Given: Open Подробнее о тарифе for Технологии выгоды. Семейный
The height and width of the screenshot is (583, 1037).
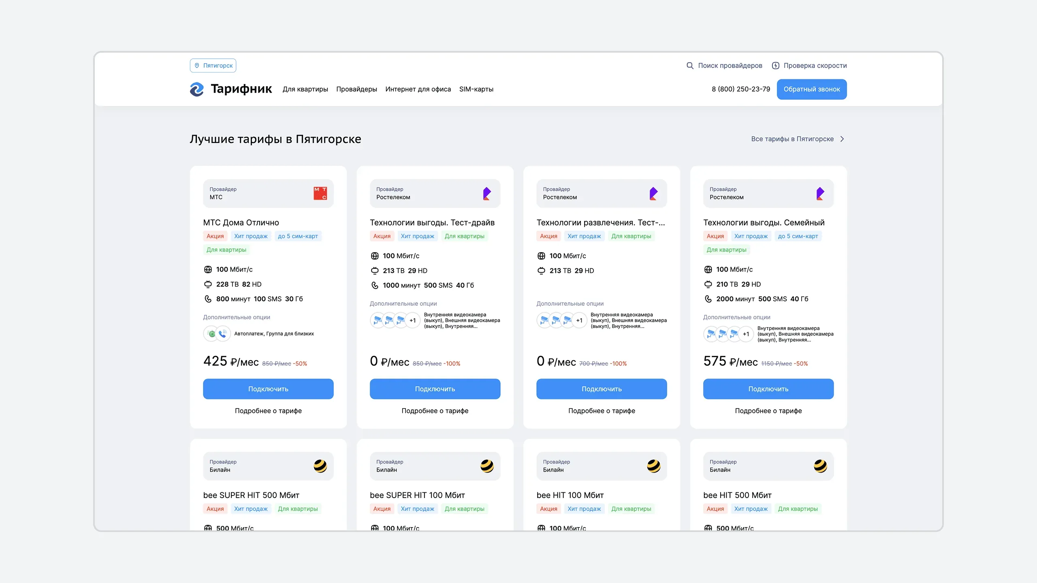Looking at the screenshot, I should (x=768, y=411).
